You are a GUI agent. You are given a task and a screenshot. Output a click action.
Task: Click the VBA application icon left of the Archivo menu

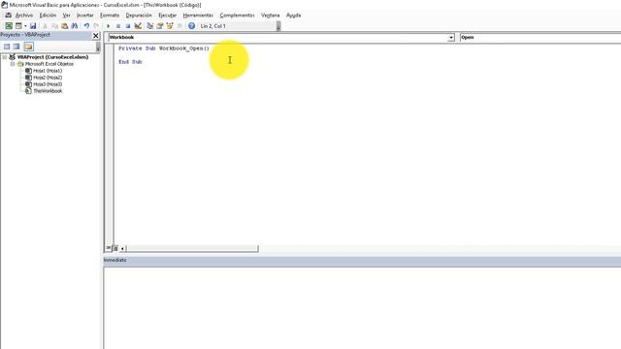tap(9, 16)
